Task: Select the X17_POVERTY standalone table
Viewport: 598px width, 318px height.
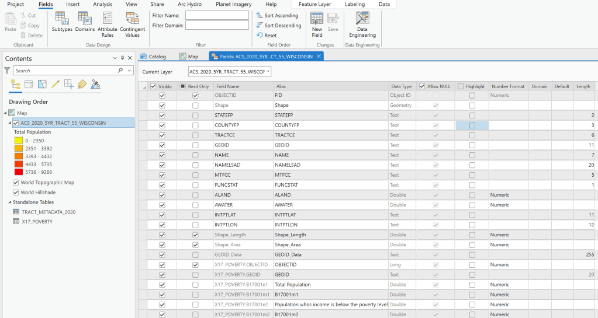Action: coord(37,222)
